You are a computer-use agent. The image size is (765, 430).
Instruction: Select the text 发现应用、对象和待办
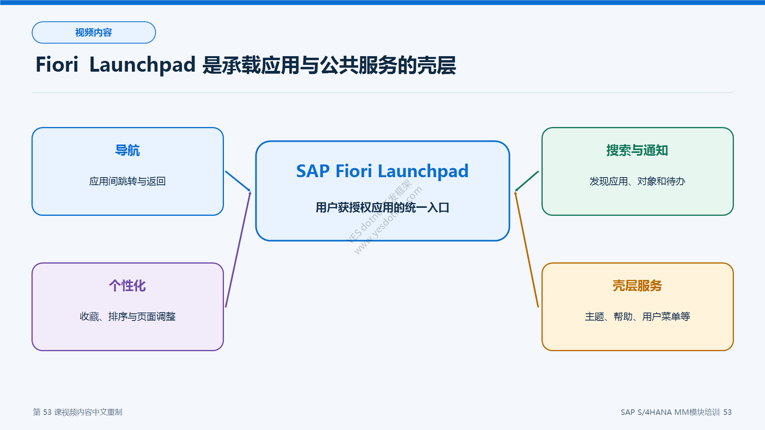pyautogui.click(x=637, y=181)
